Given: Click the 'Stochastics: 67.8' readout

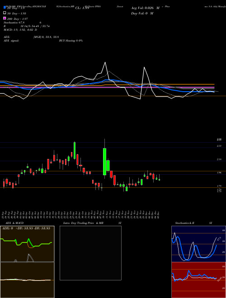Looking at the screenshot, I should [x=14, y=23].
